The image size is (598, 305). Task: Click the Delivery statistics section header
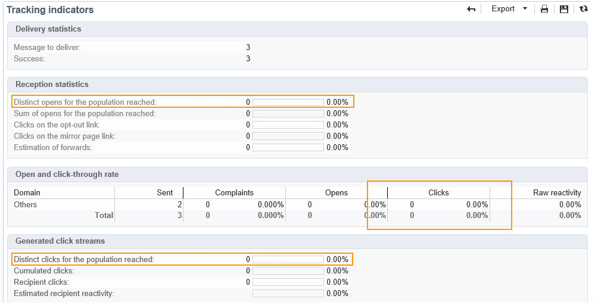48,29
